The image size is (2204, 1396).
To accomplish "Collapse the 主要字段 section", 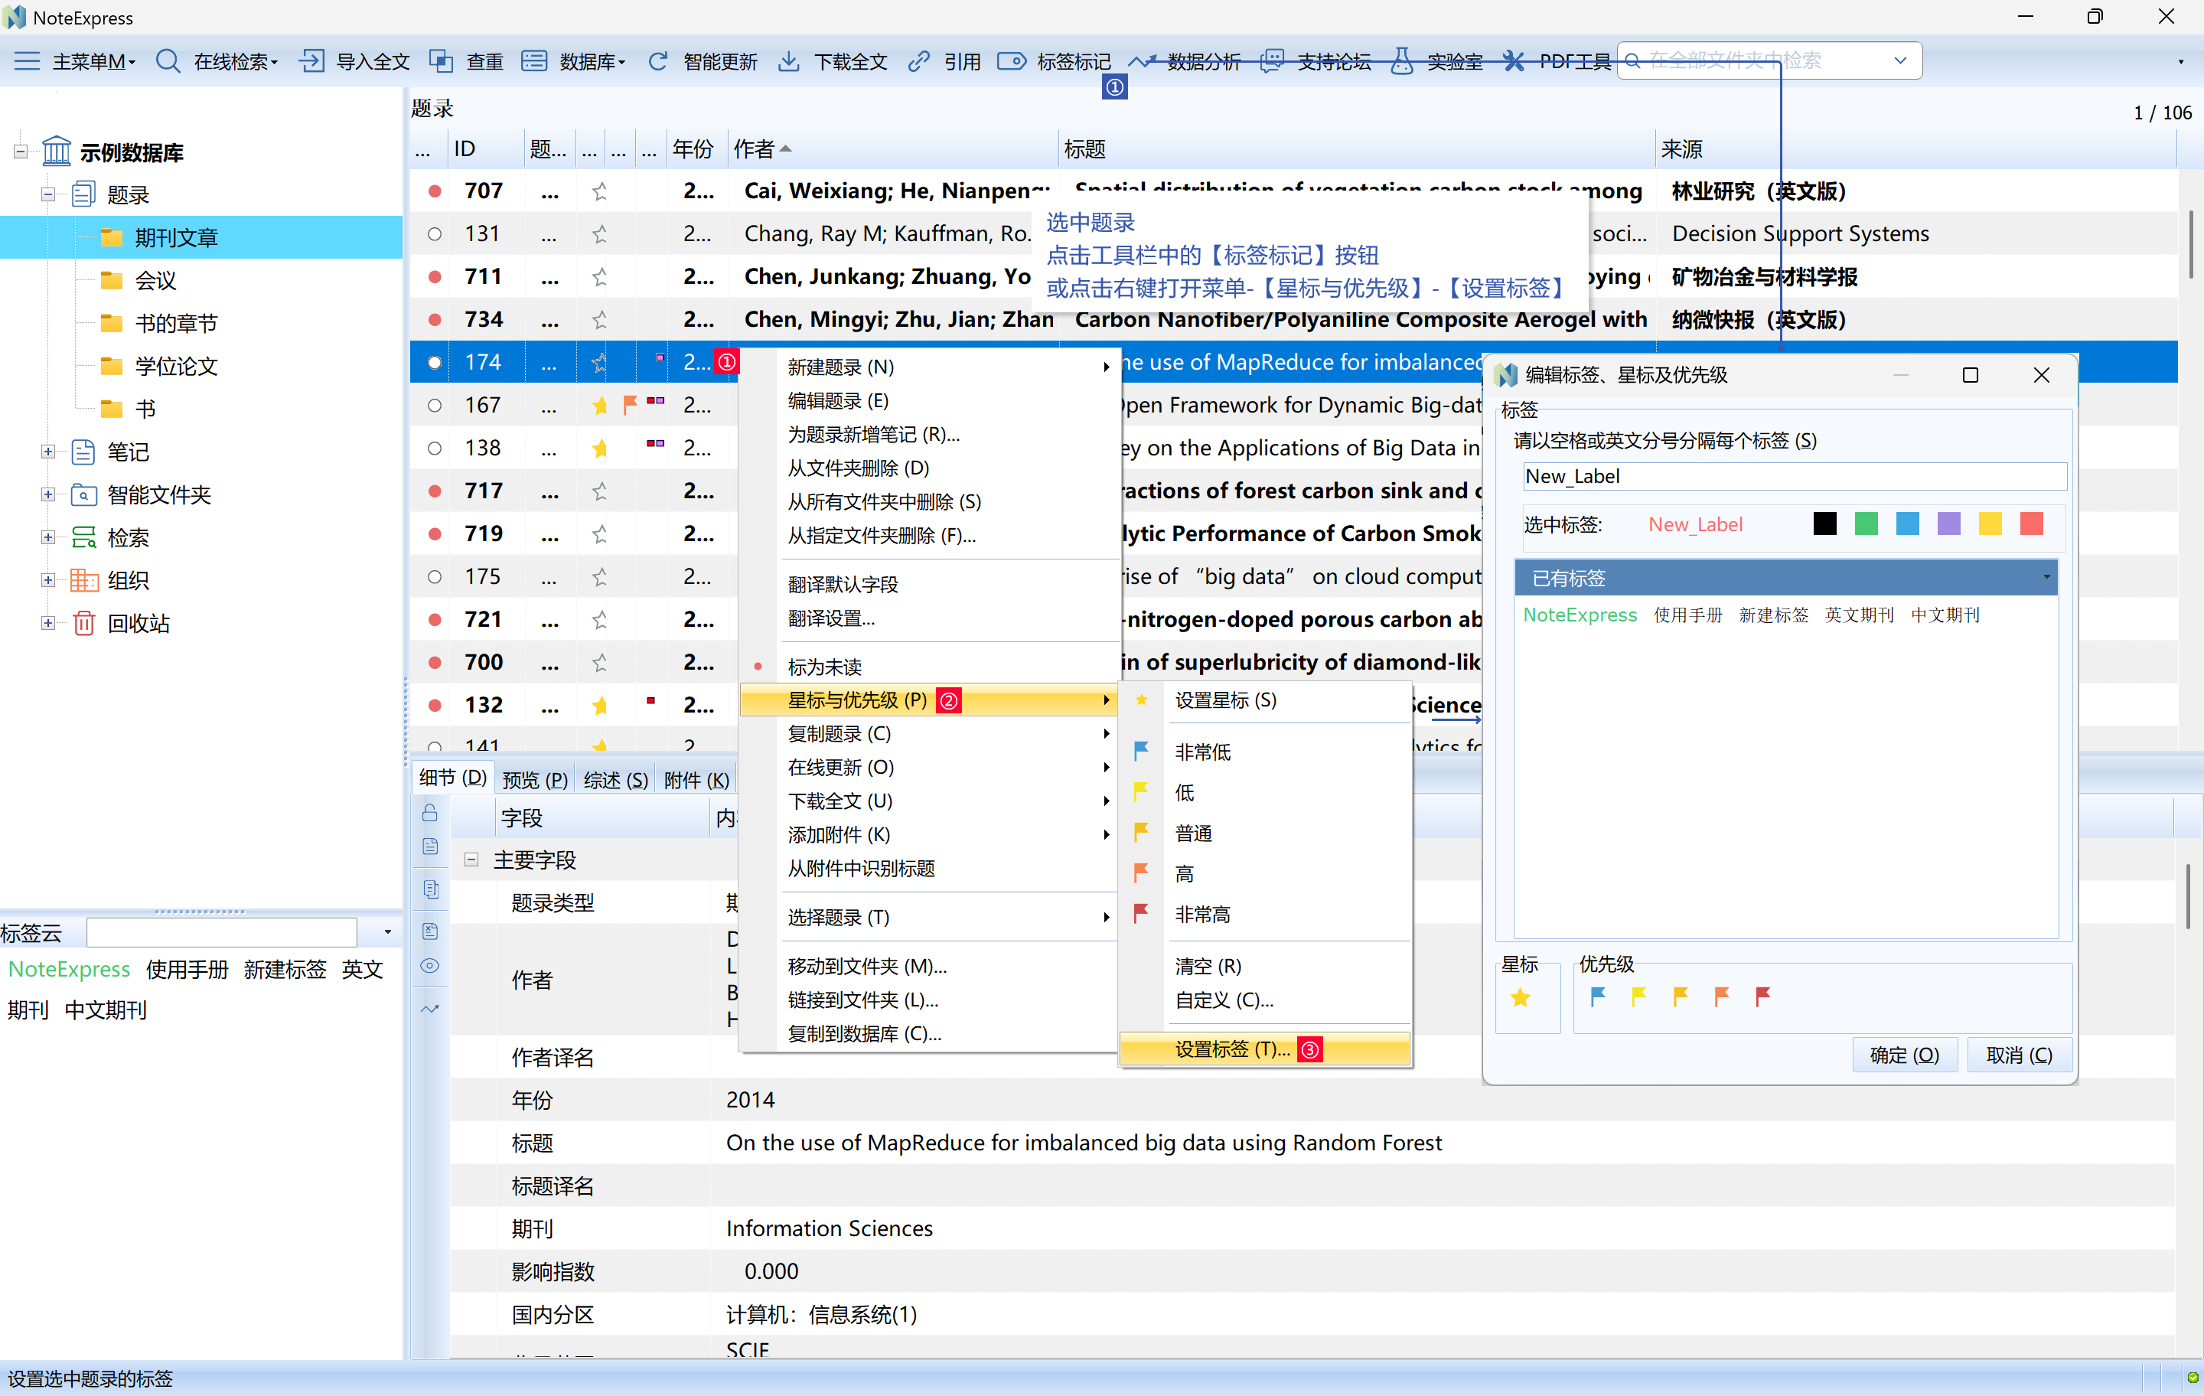I will [471, 859].
